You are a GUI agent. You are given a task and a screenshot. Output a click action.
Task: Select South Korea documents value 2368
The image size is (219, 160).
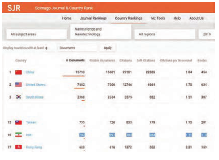click(81, 97)
